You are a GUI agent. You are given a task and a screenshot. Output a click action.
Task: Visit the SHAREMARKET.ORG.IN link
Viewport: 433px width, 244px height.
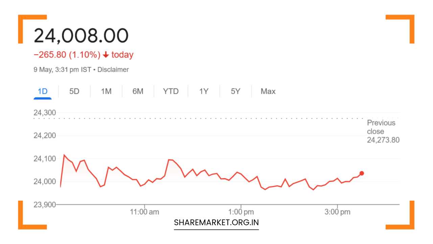(216, 222)
